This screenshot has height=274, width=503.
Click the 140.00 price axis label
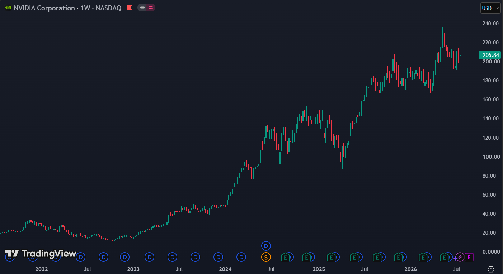click(490, 119)
